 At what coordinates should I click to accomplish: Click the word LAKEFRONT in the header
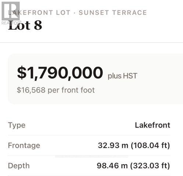30,12
